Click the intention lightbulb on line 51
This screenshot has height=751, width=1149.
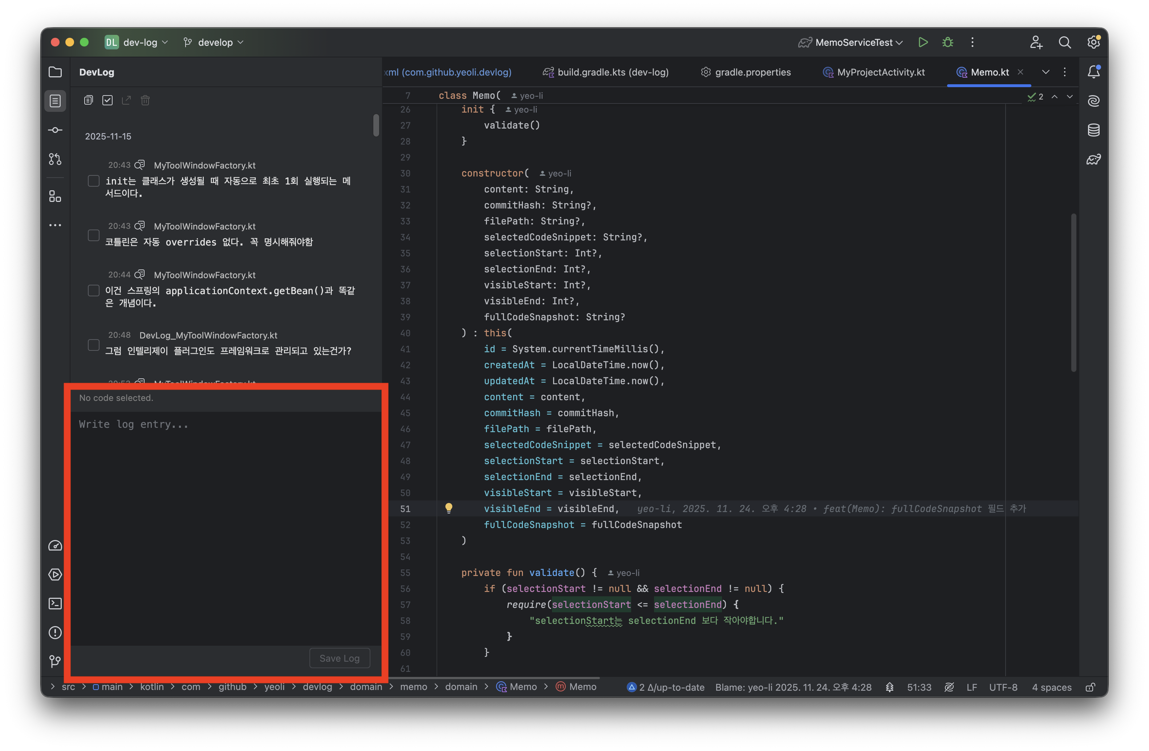448,508
